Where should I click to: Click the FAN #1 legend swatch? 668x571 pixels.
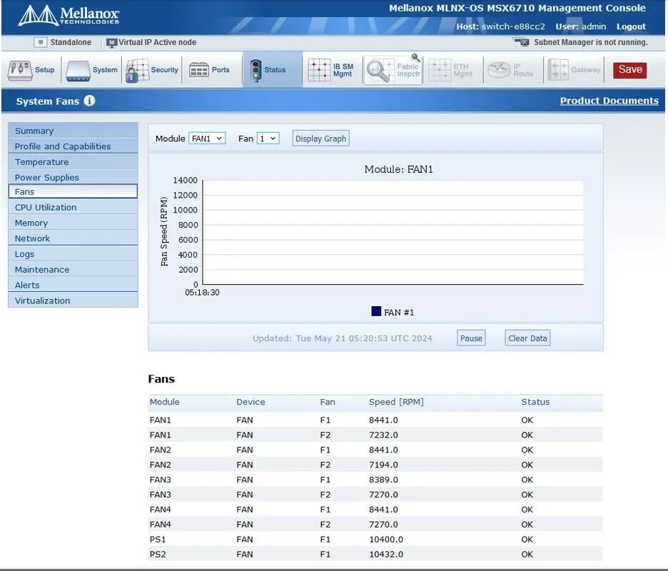click(376, 311)
